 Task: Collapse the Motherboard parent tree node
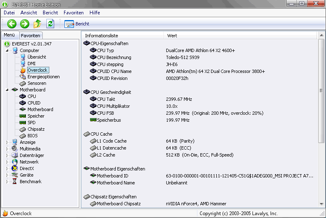point(7,90)
